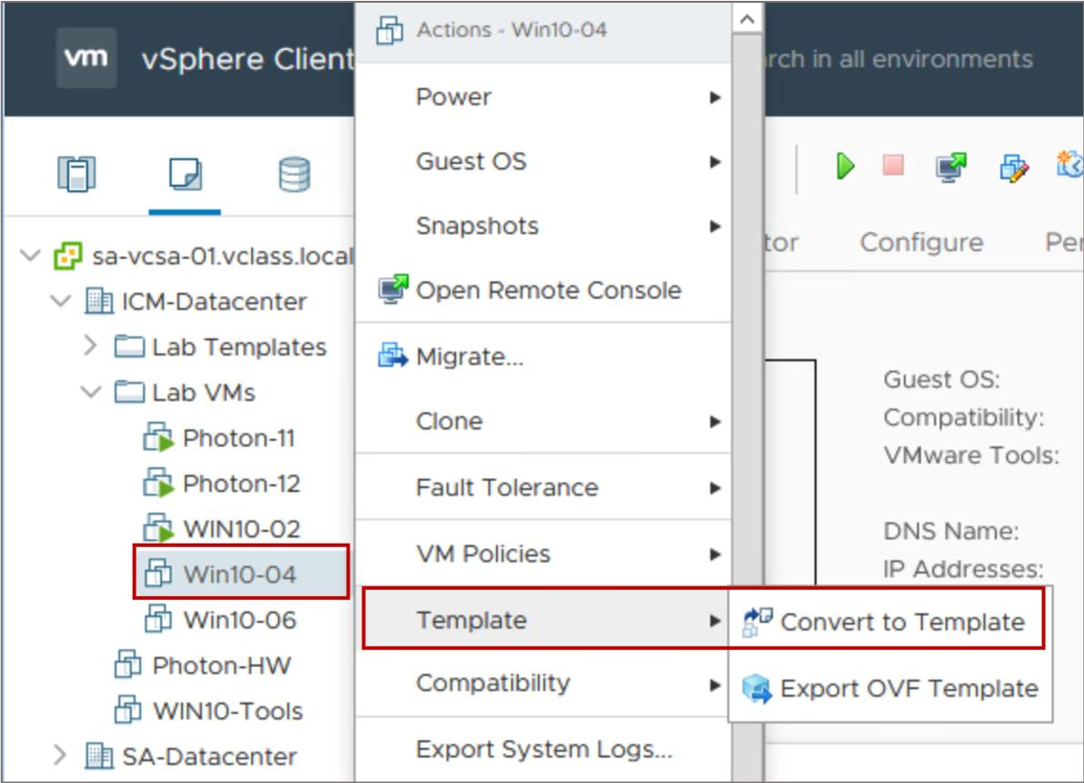The height and width of the screenshot is (783, 1084).
Task: Click sa-vcsa-01 vCenter server icon
Action: click(67, 256)
